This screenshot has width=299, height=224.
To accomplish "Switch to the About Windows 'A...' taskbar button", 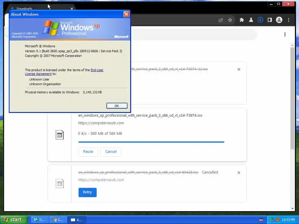I will pyautogui.click(x=77, y=220).
